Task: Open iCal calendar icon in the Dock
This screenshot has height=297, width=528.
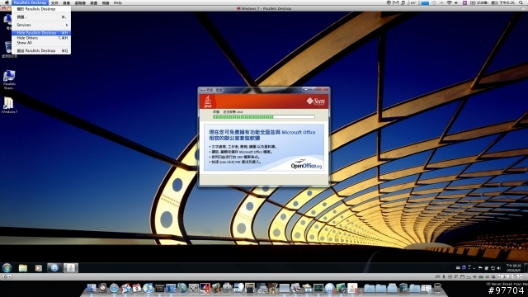Action: [x=137, y=288]
